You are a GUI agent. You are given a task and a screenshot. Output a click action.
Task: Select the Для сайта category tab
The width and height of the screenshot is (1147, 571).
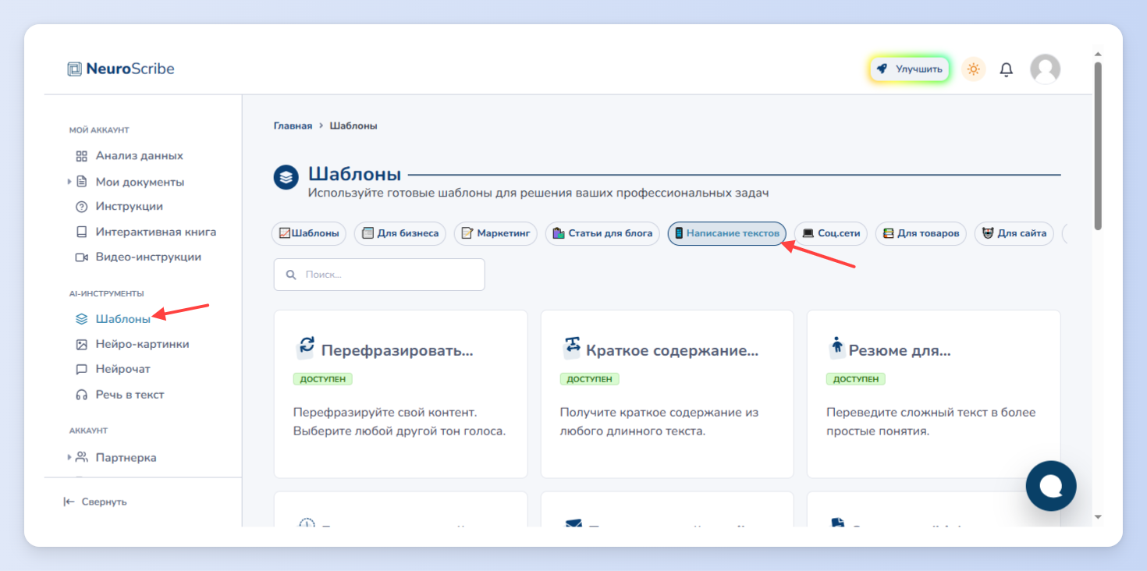pyautogui.click(x=1014, y=233)
